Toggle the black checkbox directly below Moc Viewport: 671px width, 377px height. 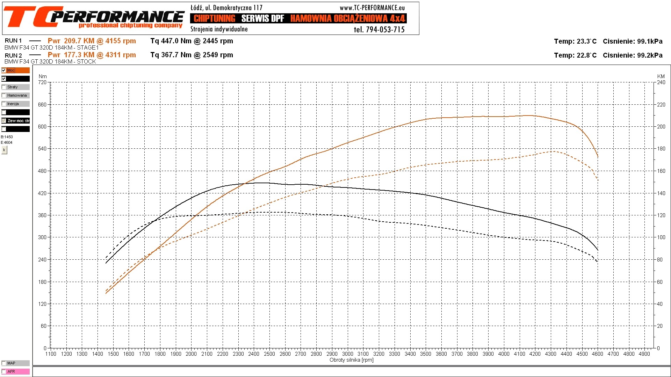point(4,79)
